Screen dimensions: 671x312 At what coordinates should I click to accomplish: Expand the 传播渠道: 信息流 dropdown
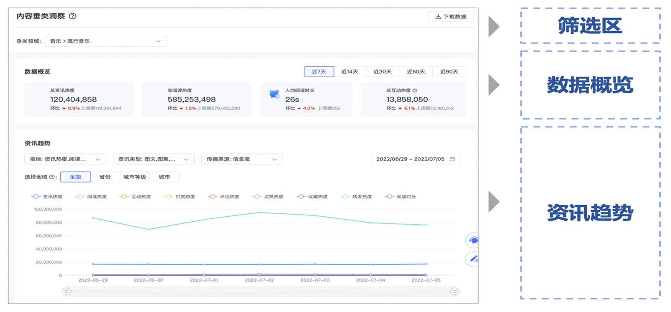(x=242, y=159)
